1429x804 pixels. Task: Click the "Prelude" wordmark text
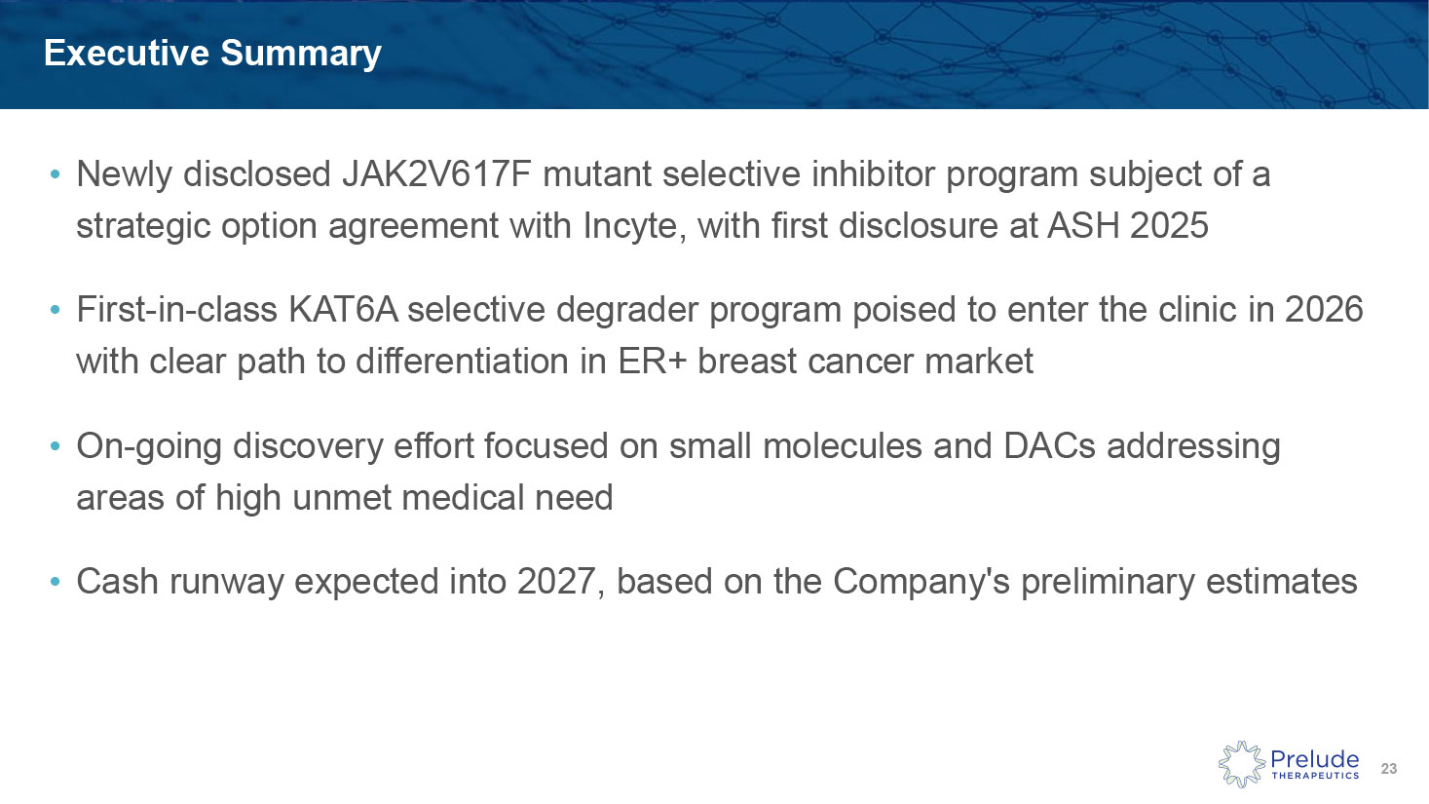(x=1314, y=758)
